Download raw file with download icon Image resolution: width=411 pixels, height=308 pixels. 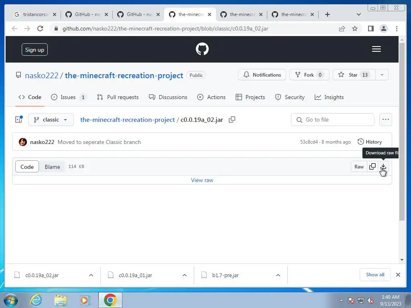[x=383, y=166]
